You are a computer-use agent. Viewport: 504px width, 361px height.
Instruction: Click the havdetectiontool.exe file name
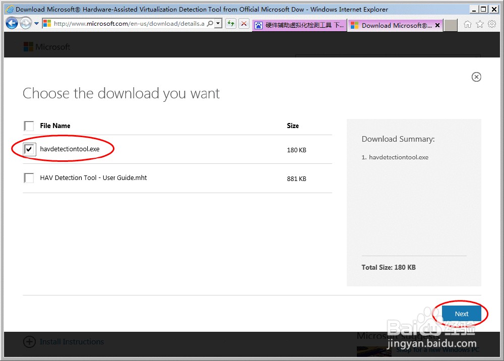70,149
